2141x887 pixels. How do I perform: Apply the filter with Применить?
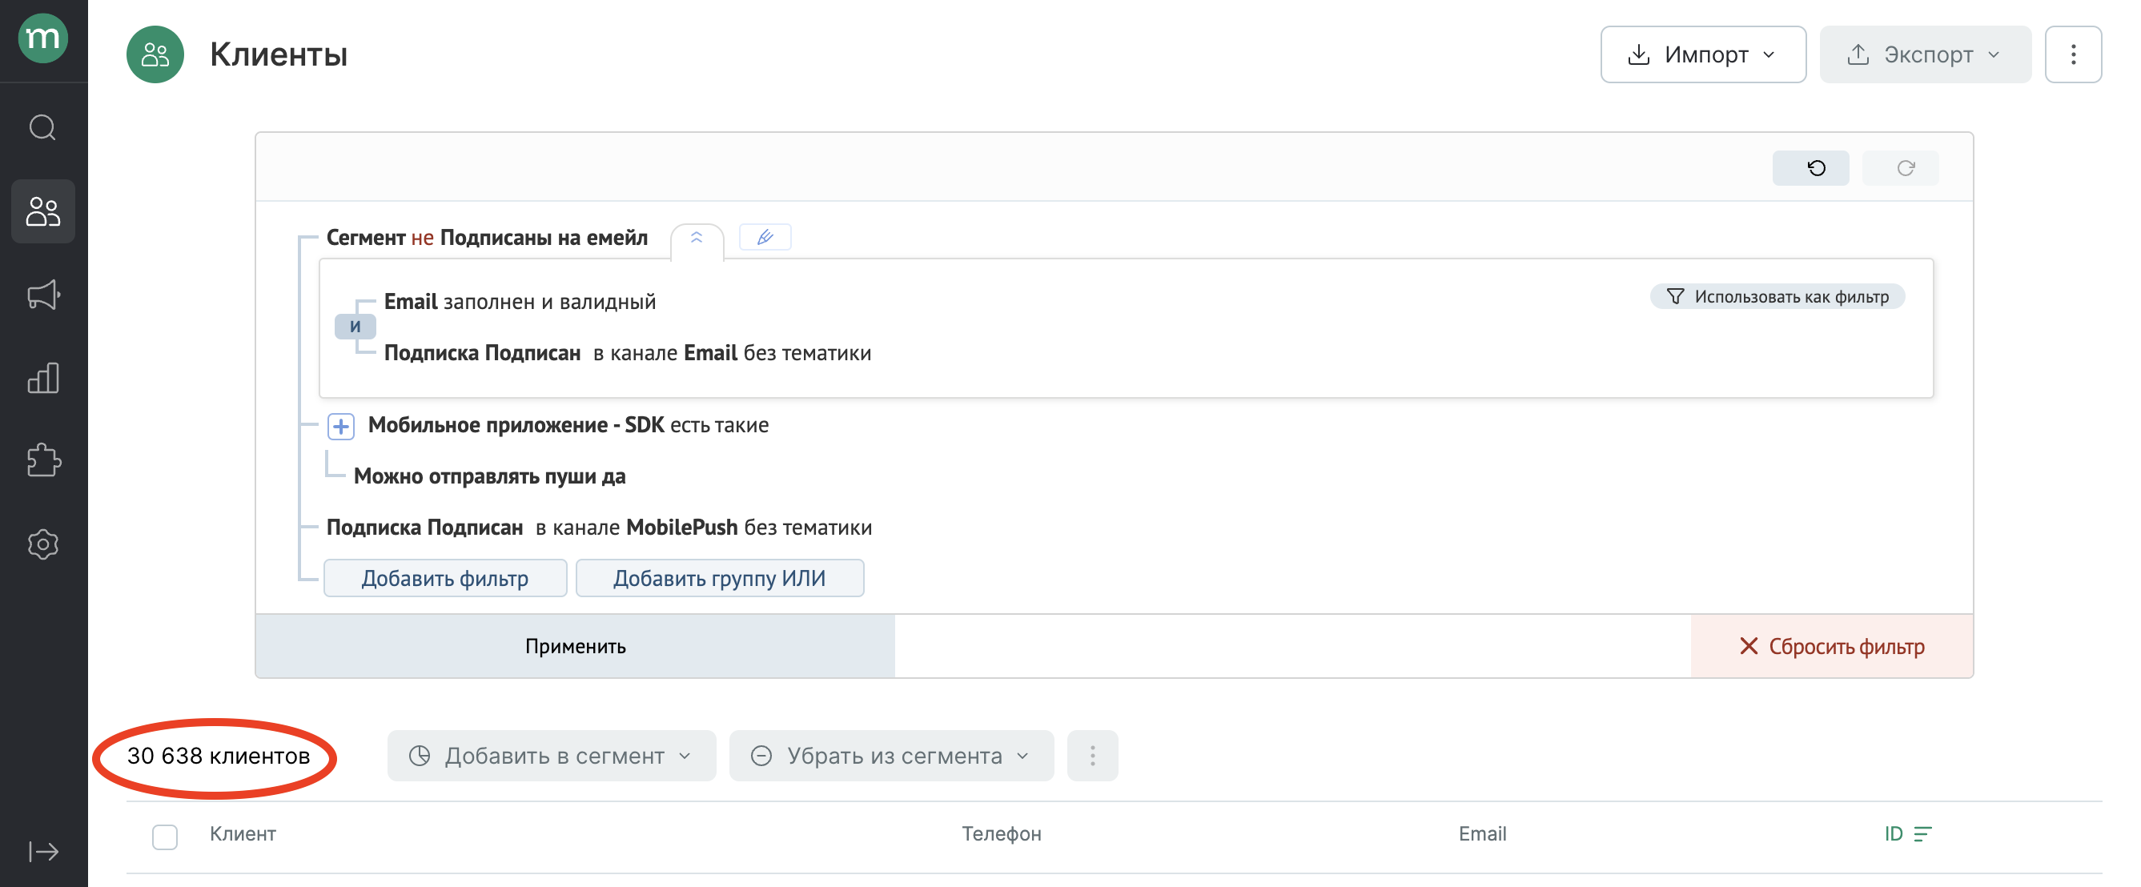click(x=575, y=646)
